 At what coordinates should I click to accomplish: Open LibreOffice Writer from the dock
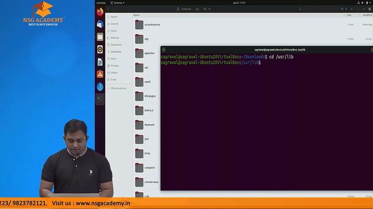pyautogui.click(x=100, y=62)
